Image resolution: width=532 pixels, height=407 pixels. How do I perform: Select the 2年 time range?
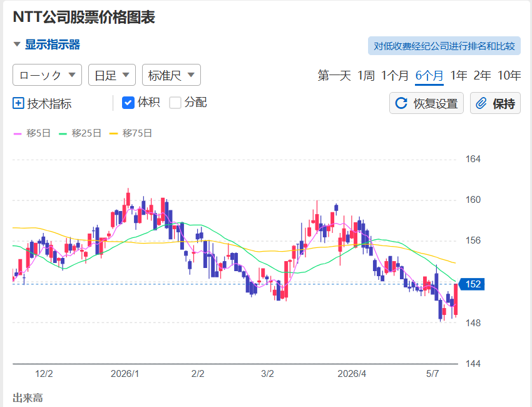[482, 75]
